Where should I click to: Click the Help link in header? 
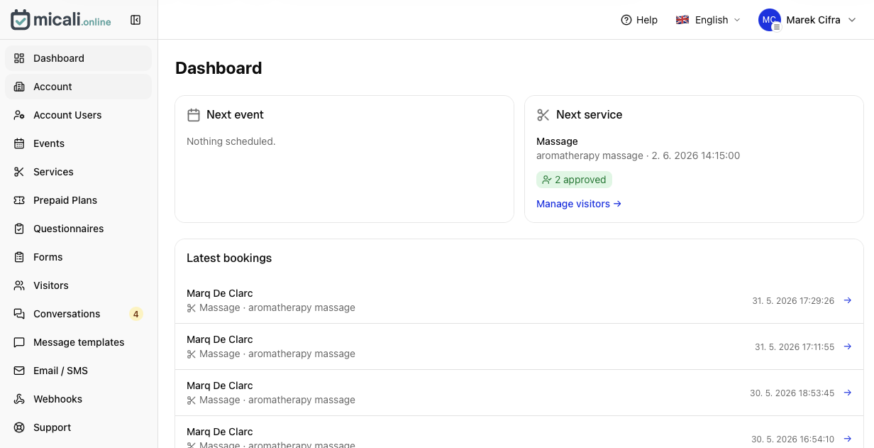(639, 20)
